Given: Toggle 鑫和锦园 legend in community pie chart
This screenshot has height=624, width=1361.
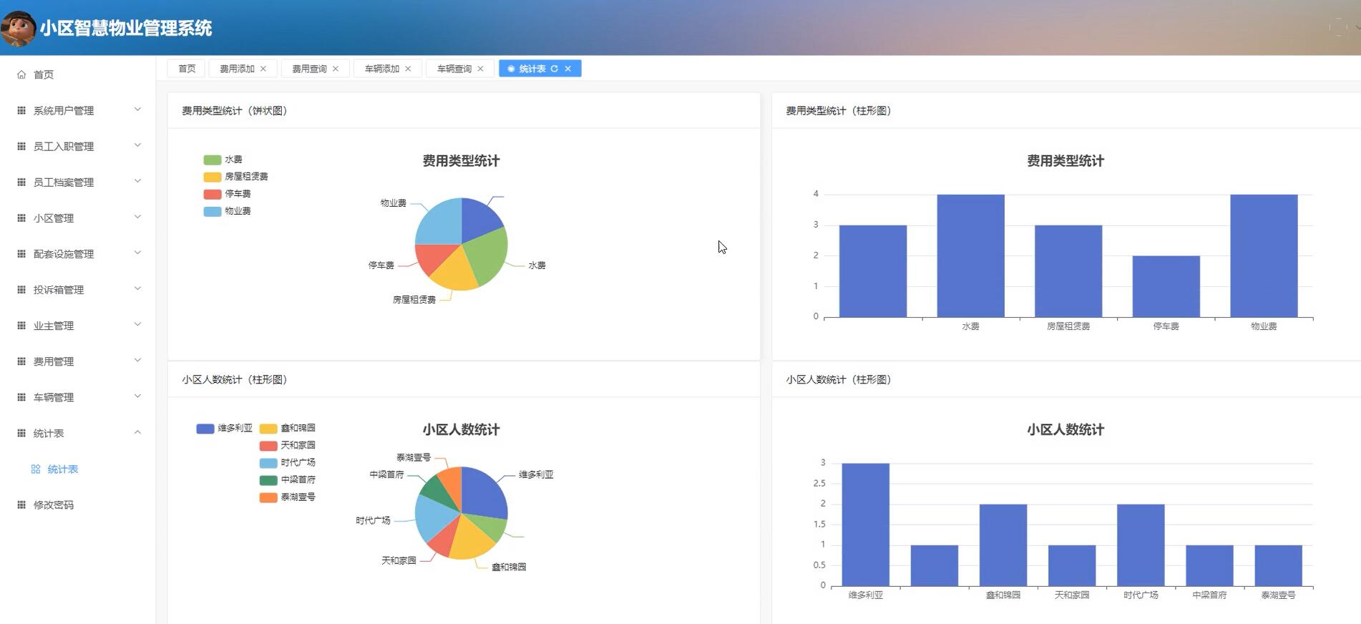Looking at the screenshot, I should [x=288, y=429].
